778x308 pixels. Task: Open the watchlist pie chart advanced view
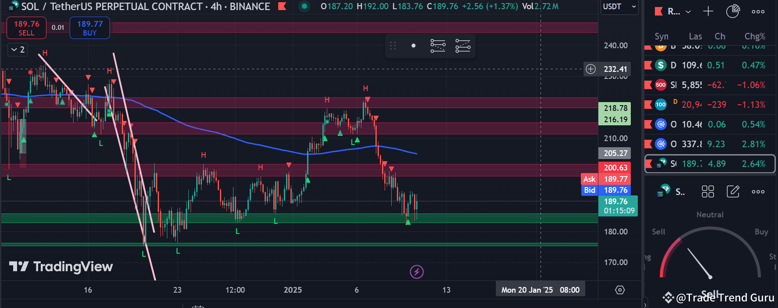coord(733,12)
